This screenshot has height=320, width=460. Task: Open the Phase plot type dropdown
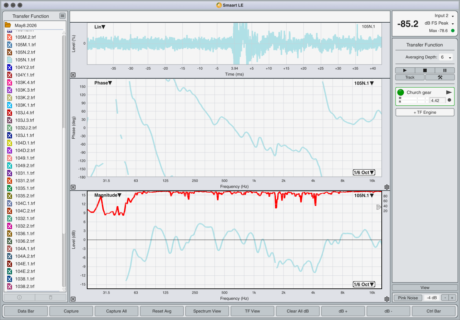[103, 83]
